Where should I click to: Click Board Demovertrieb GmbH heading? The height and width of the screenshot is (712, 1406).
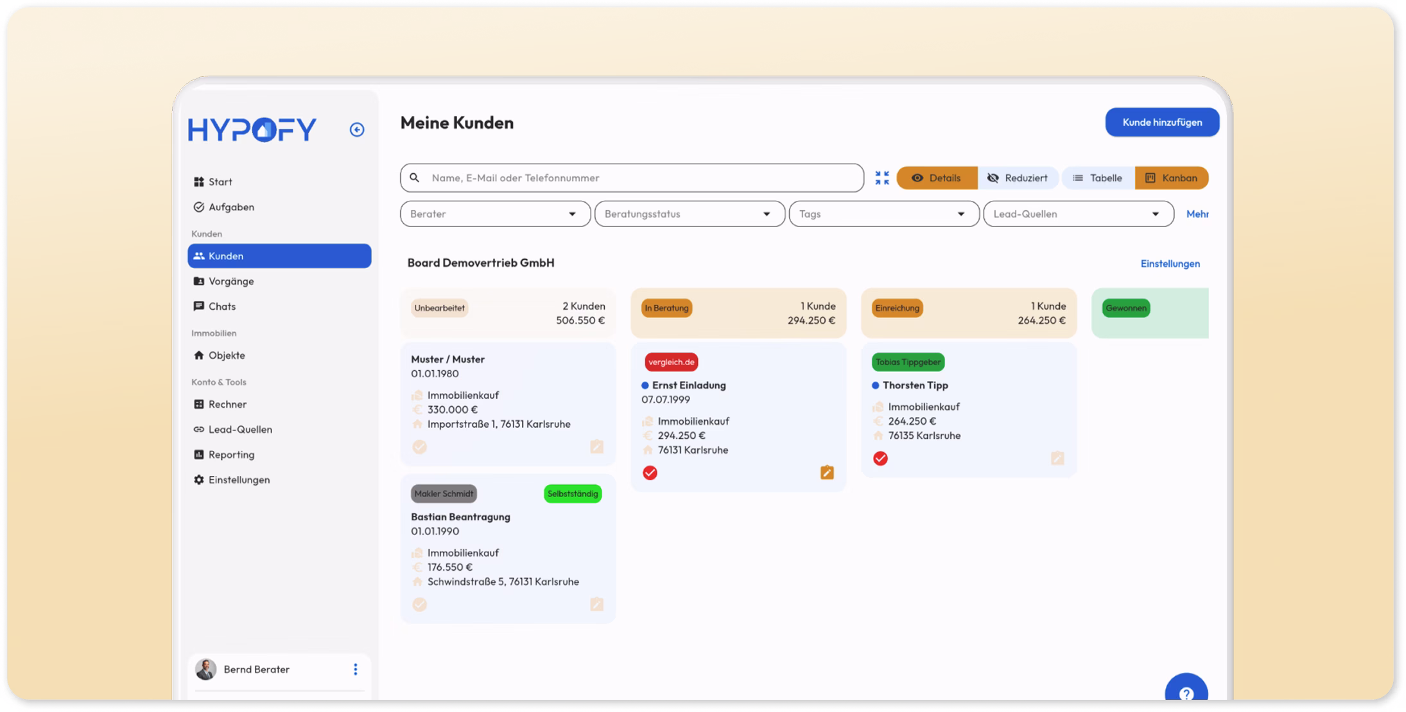point(481,262)
